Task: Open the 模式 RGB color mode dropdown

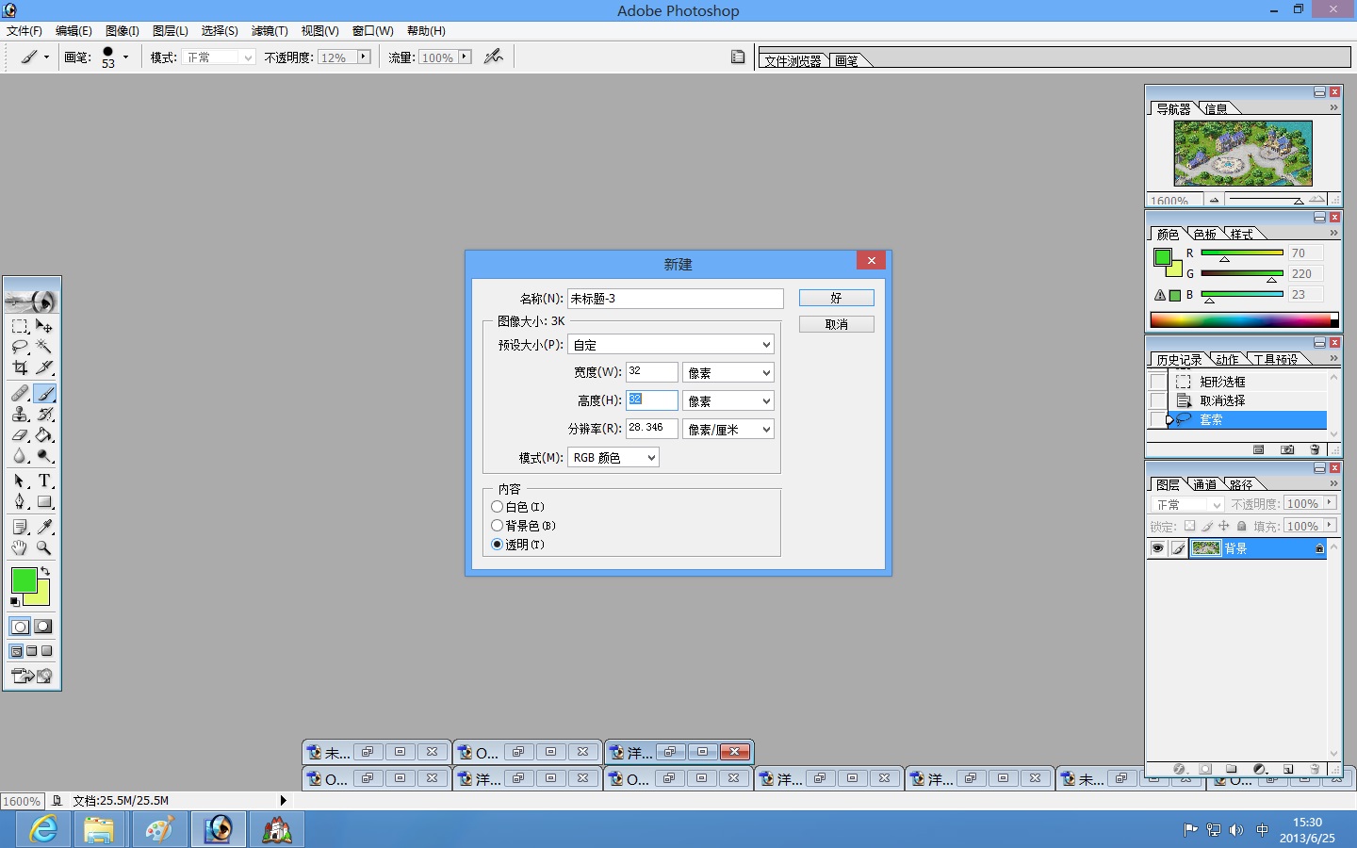Action: click(x=613, y=458)
